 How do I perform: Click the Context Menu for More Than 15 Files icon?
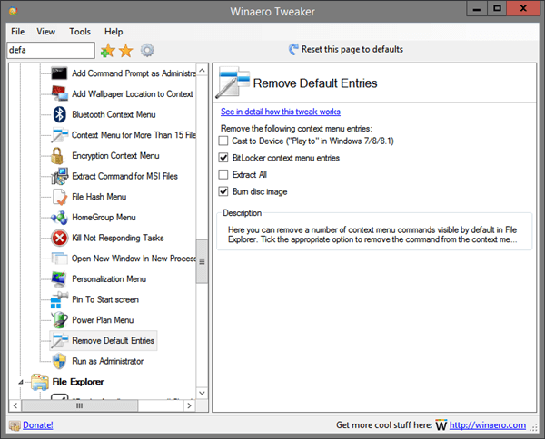59,135
